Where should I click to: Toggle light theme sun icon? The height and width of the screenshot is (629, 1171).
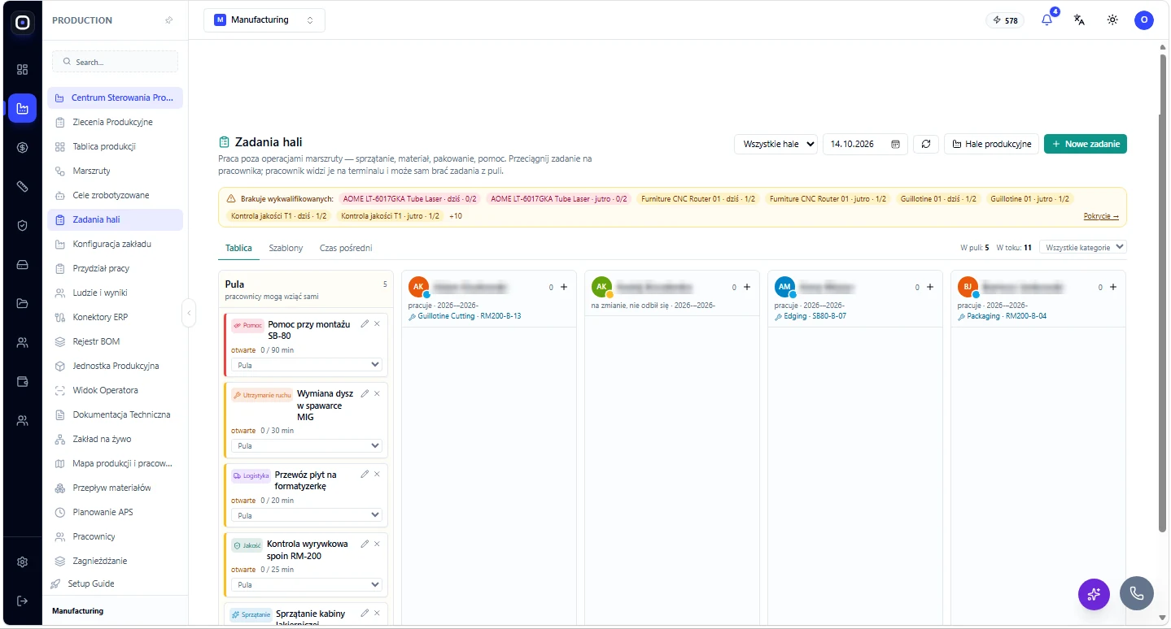(1112, 20)
